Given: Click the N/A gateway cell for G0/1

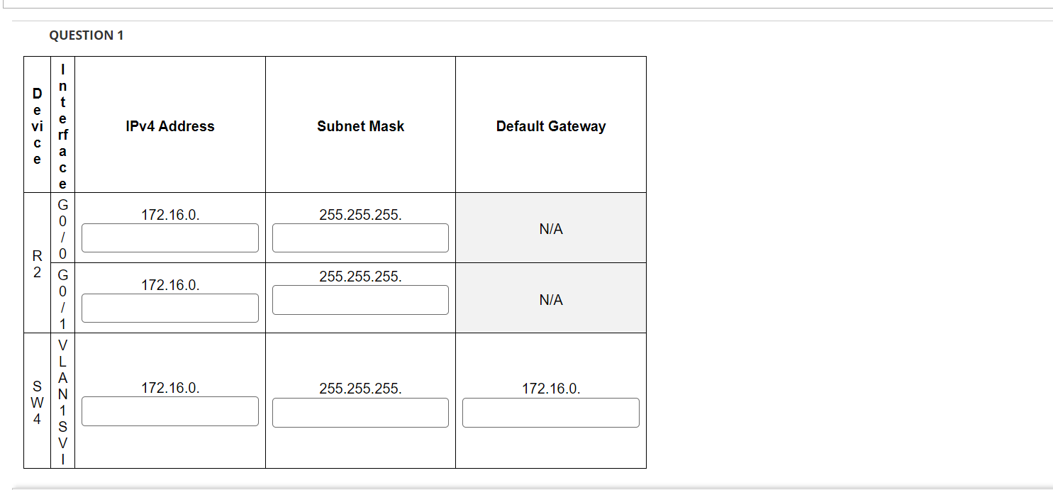Looking at the screenshot, I should click(x=550, y=299).
